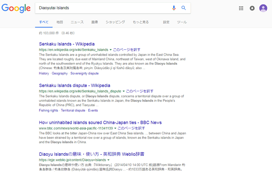Image resolution: width=272 pixels, height=172 pixels.
Task: Open the Google apps grid
Action: coord(241,8)
